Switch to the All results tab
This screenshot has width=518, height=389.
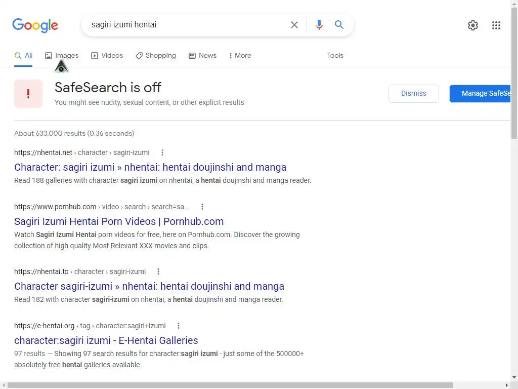pos(24,56)
